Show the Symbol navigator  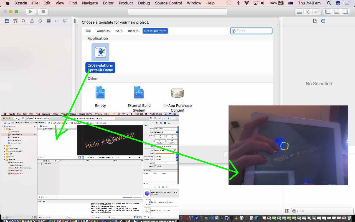(15, 21)
